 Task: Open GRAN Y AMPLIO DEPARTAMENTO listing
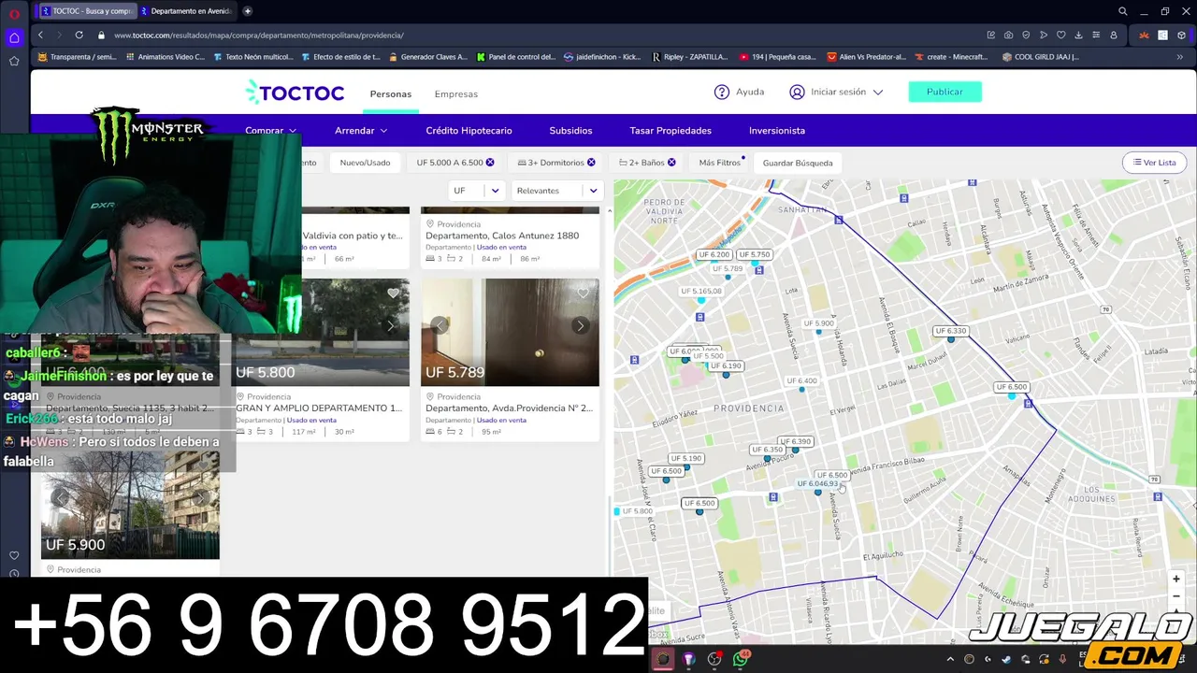tap(319, 408)
